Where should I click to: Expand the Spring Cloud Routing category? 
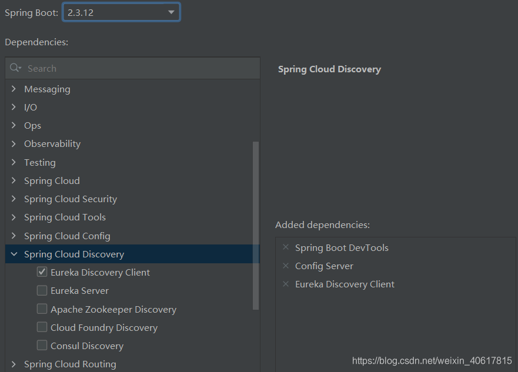click(14, 364)
